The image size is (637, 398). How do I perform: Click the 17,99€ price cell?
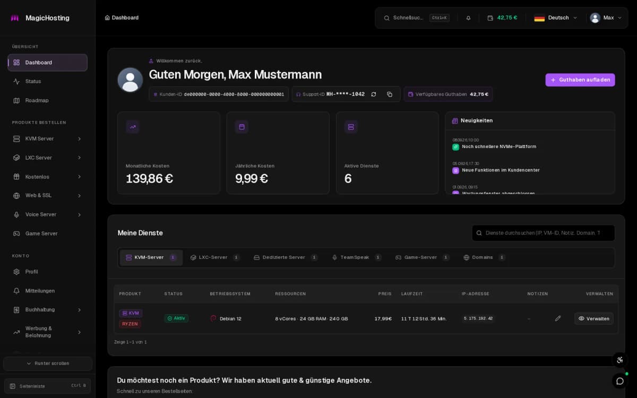click(383, 318)
